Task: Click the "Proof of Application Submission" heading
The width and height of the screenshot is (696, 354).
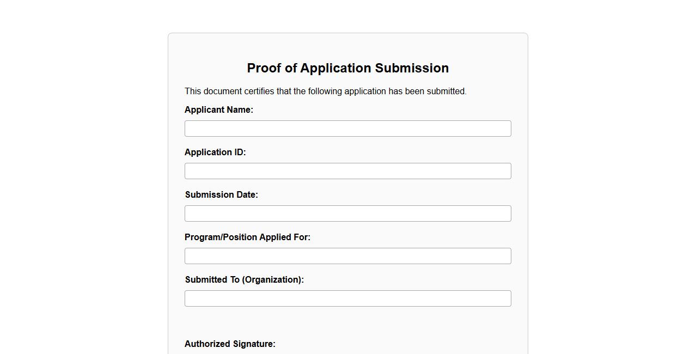Action: coord(347,68)
